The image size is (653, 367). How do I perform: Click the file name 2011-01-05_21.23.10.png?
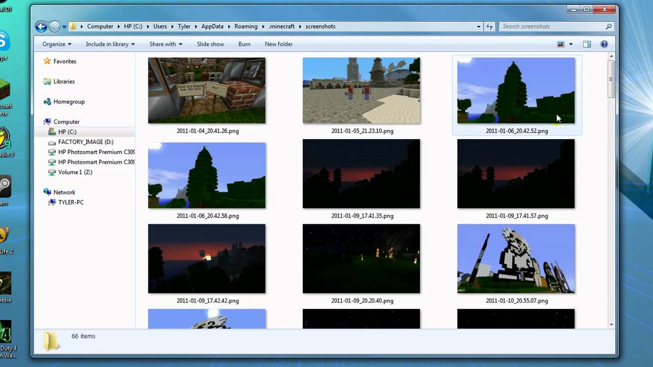click(362, 131)
